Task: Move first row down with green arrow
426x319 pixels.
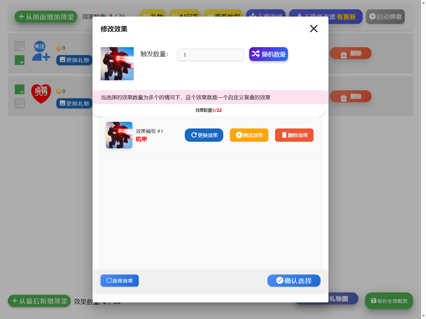Action: pyautogui.click(x=20, y=60)
